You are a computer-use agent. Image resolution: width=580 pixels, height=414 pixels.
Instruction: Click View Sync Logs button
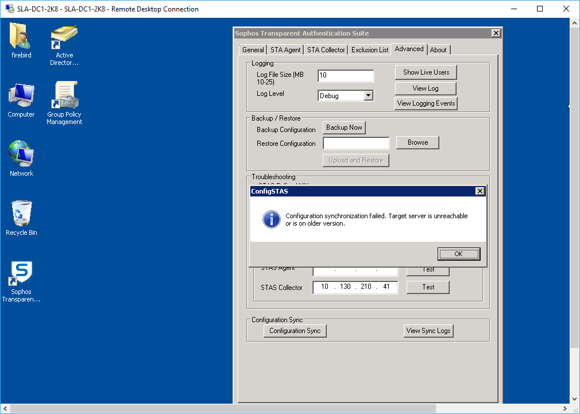[x=428, y=331]
